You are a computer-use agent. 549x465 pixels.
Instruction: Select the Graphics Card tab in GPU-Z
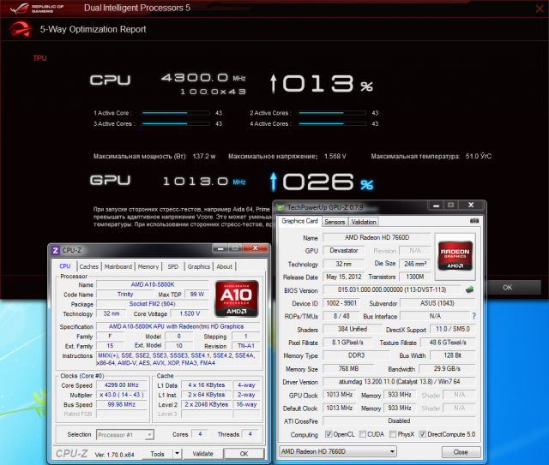(x=299, y=221)
